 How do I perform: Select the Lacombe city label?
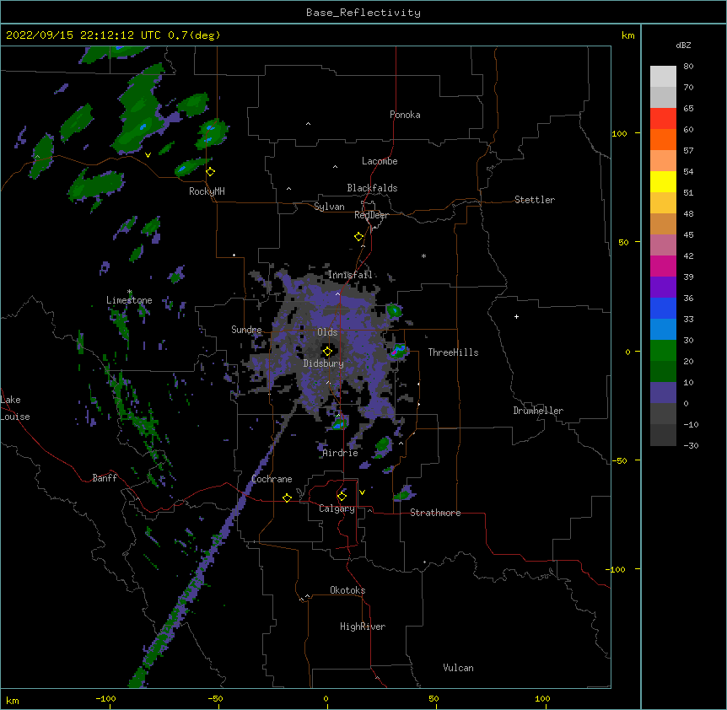380,161
